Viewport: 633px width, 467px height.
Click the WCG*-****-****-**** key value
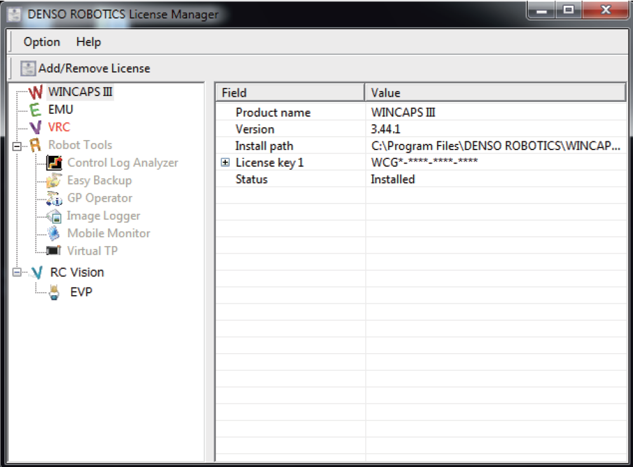424,162
